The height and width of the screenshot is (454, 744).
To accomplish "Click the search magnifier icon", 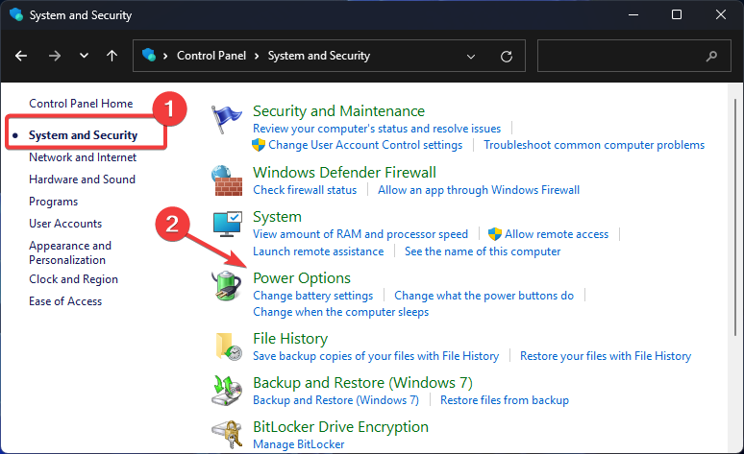I will (x=711, y=57).
